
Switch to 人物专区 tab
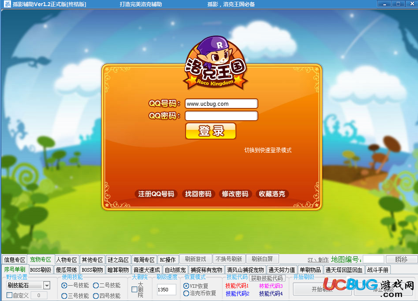coord(67,260)
